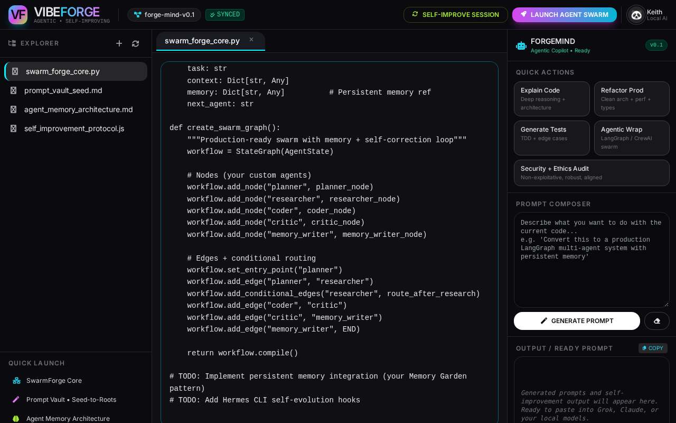
Task: Click the Hermes CLI TODO comment line
Action: (265, 400)
